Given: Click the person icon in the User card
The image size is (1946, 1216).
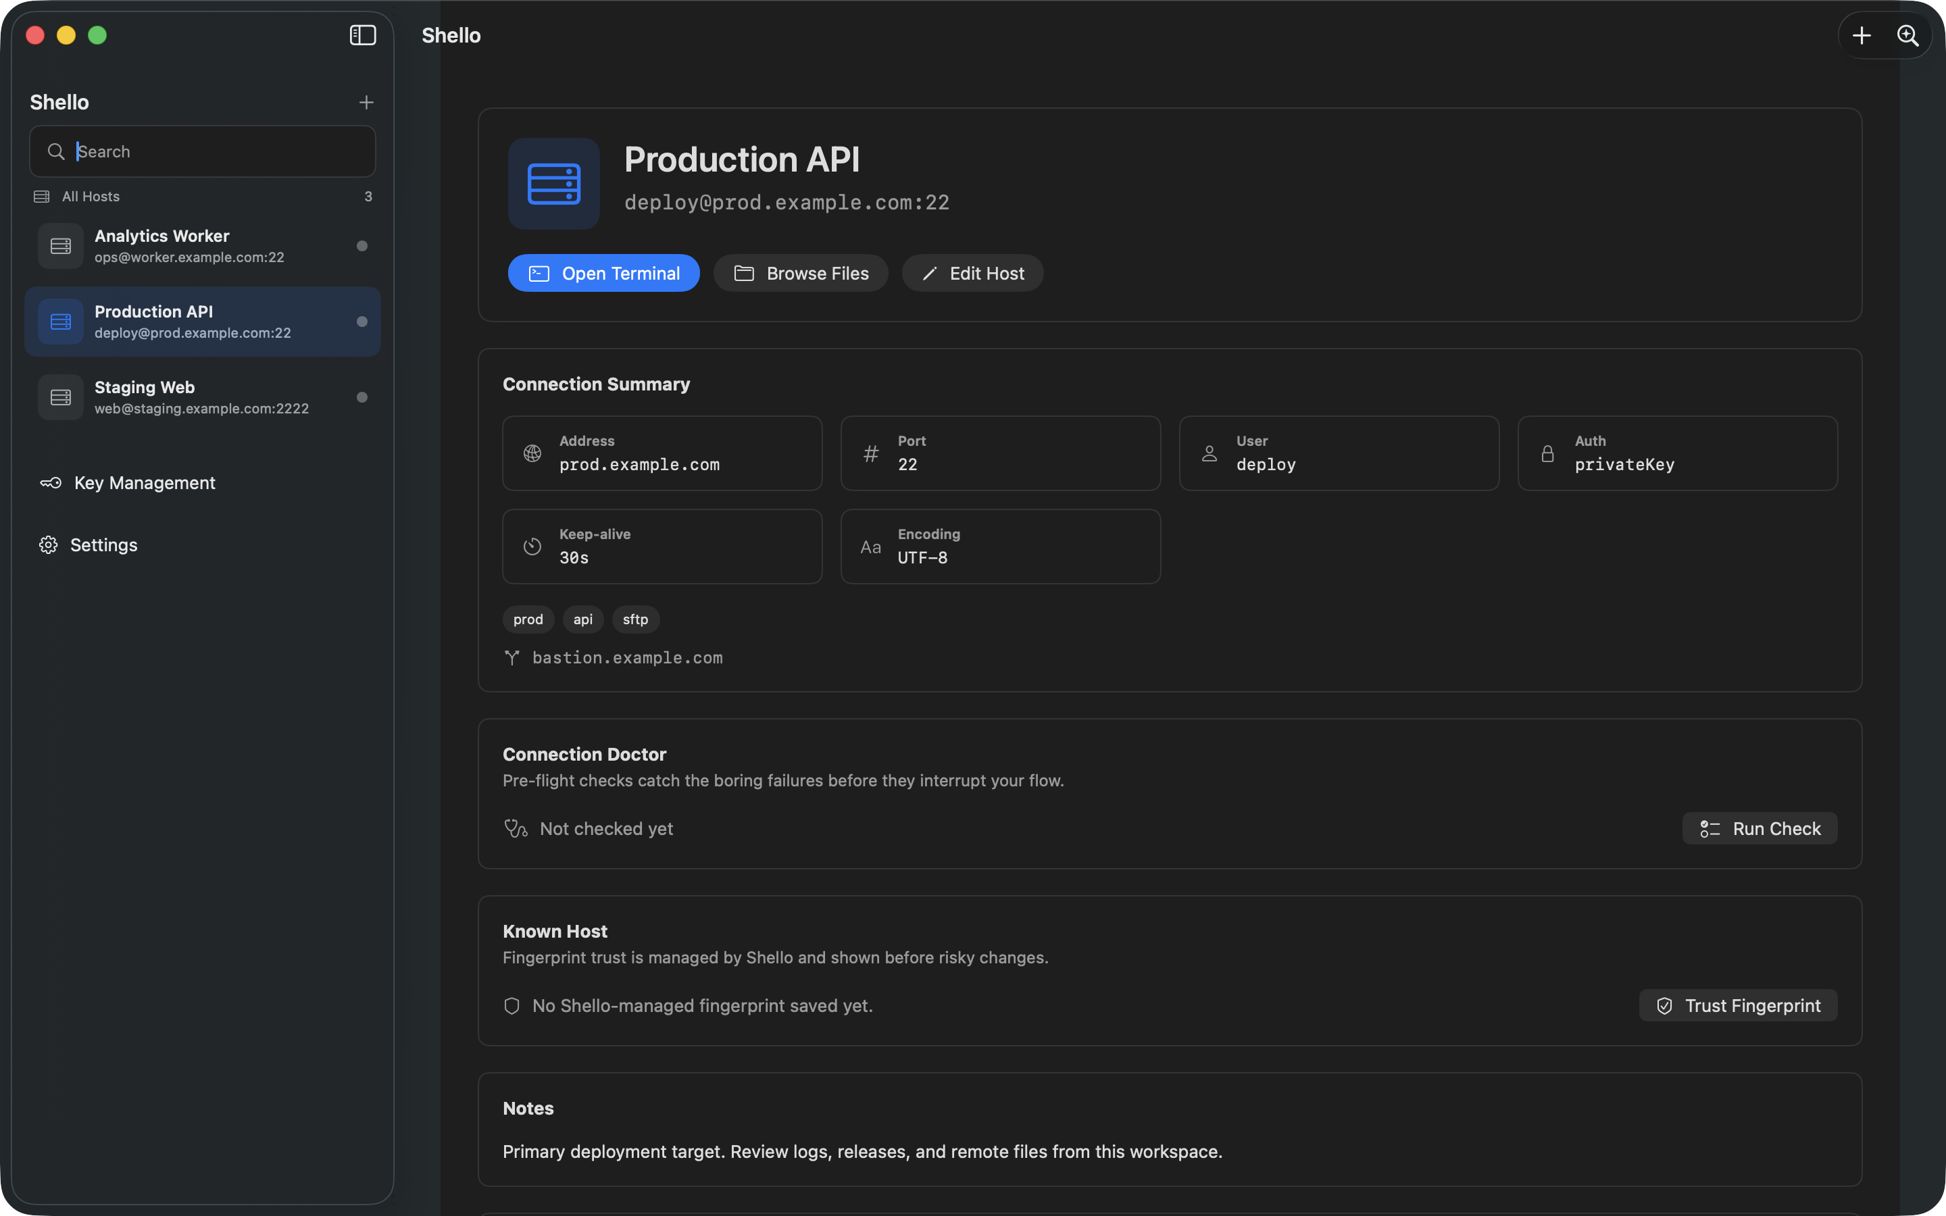Looking at the screenshot, I should click(x=1209, y=453).
